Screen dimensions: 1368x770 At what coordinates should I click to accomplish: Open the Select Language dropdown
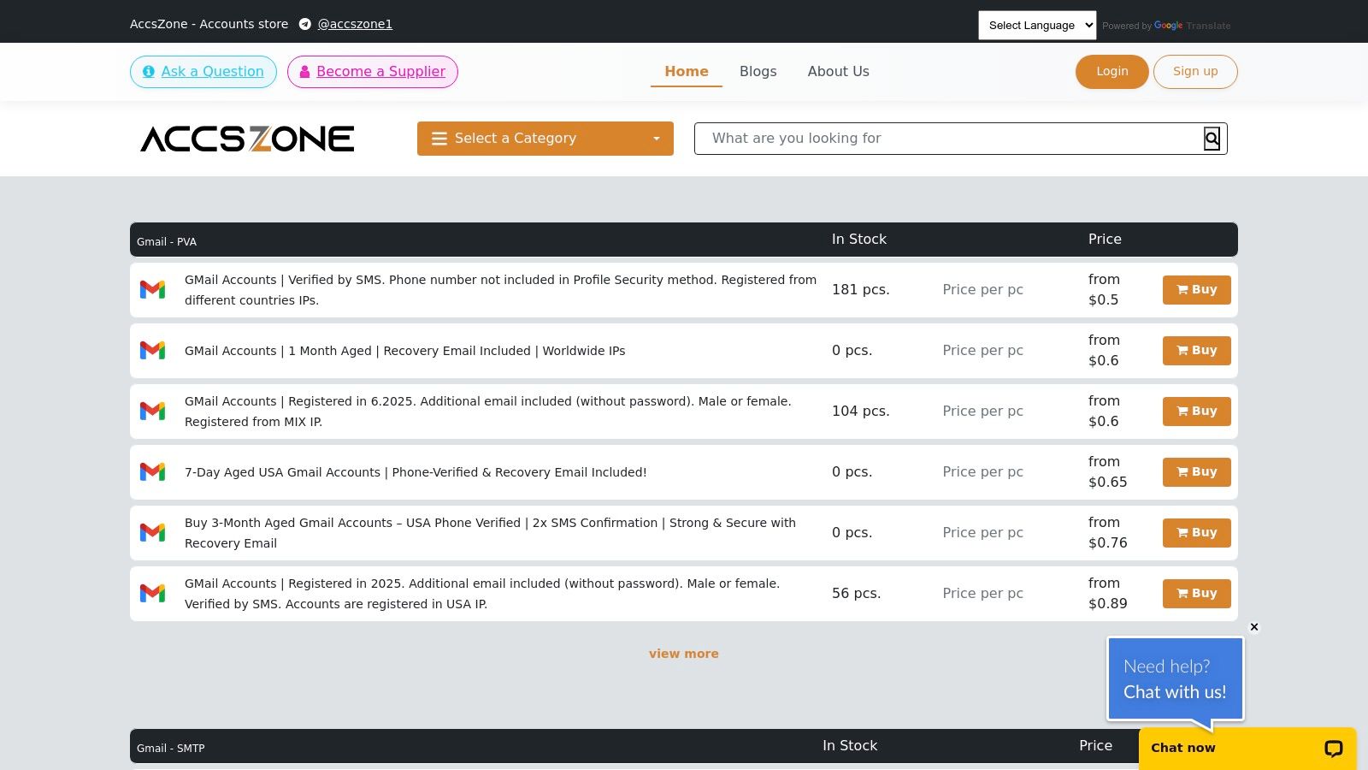(1037, 25)
